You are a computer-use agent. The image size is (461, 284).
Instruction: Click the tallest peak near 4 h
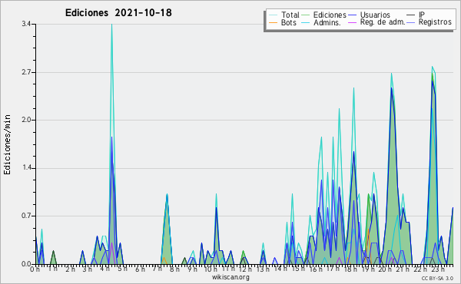tap(111, 25)
